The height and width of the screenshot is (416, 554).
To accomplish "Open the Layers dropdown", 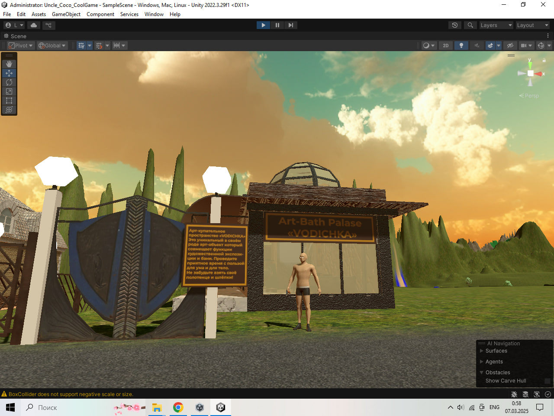I will [x=496, y=25].
